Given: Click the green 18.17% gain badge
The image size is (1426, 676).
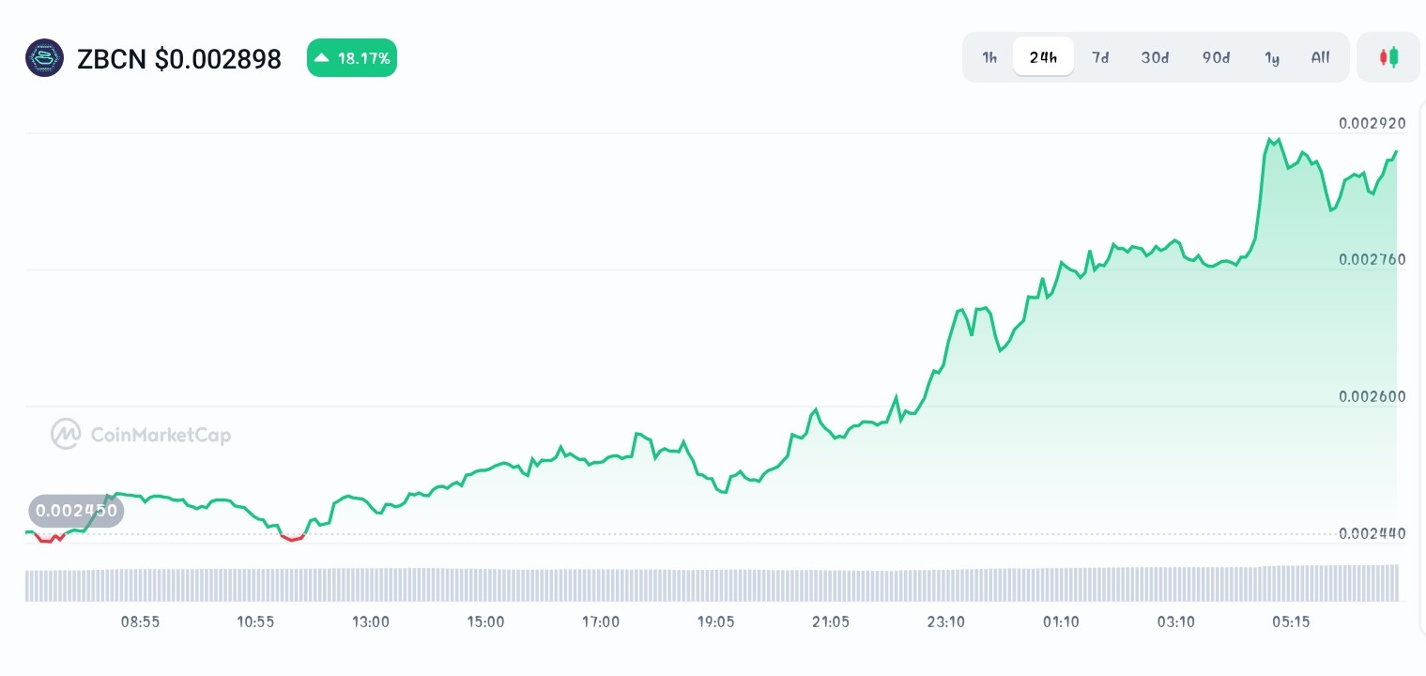Looking at the screenshot, I should (x=352, y=57).
